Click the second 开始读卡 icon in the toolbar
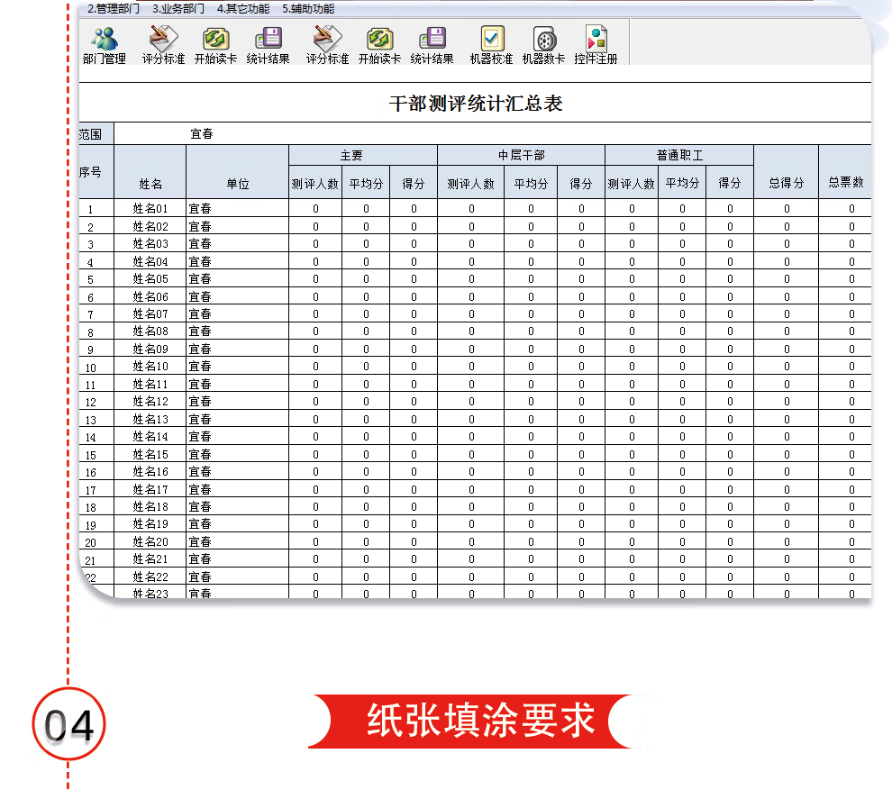Image resolution: width=892 pixels, height=790 pixels. pos(379,41)
